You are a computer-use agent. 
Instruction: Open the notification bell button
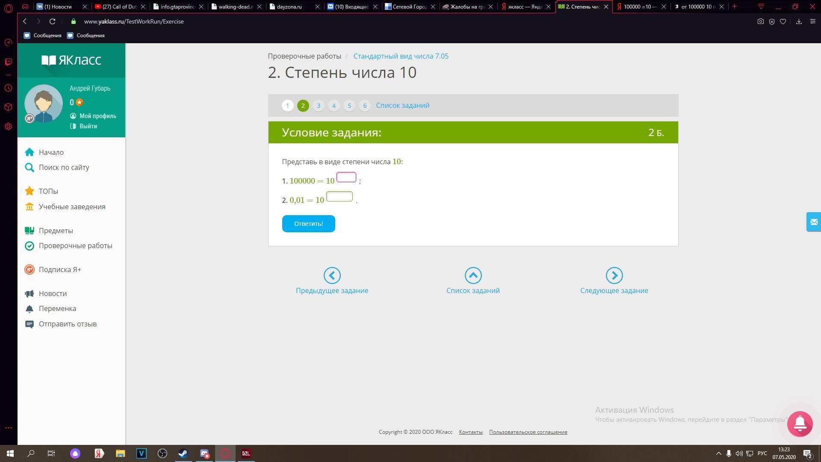click(x=800, y=423)
